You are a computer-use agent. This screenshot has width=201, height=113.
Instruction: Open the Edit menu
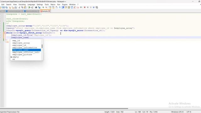3,4
